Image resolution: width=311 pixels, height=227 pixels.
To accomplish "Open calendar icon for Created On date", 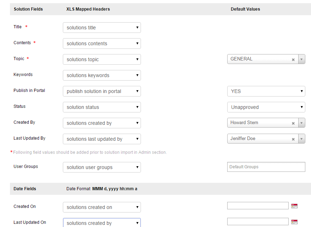I will (x=294, y=206).
